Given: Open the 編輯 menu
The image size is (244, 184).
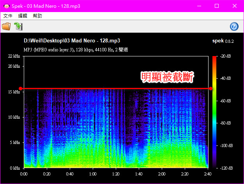Looking at the screenshot, I should click(23, 16).
